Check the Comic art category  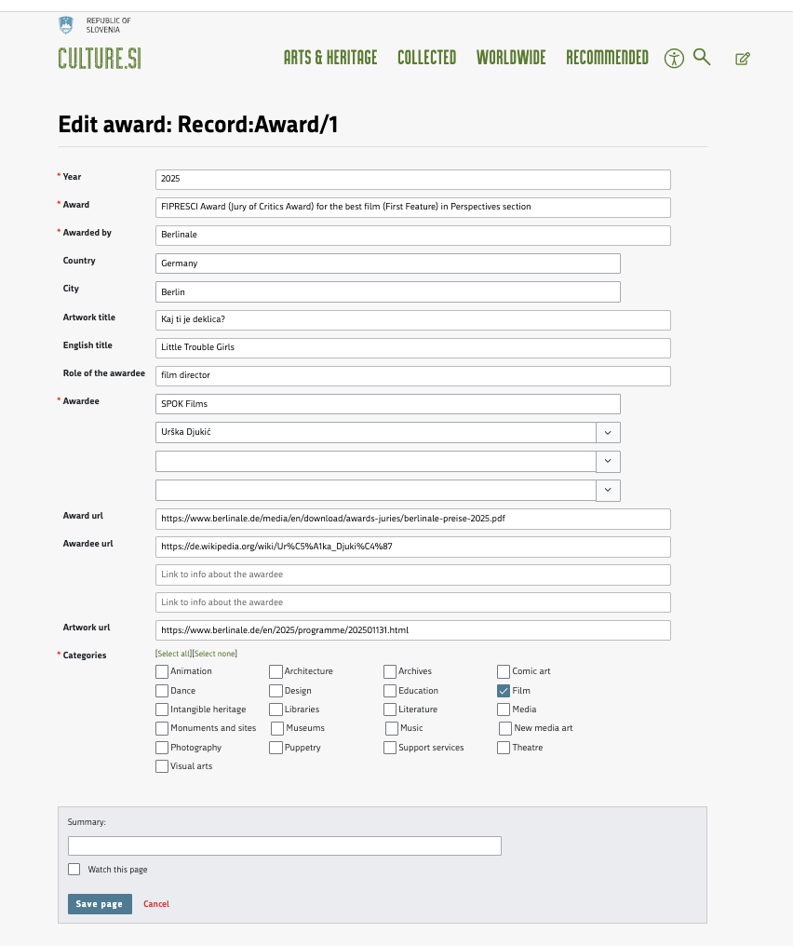point(504,671)
